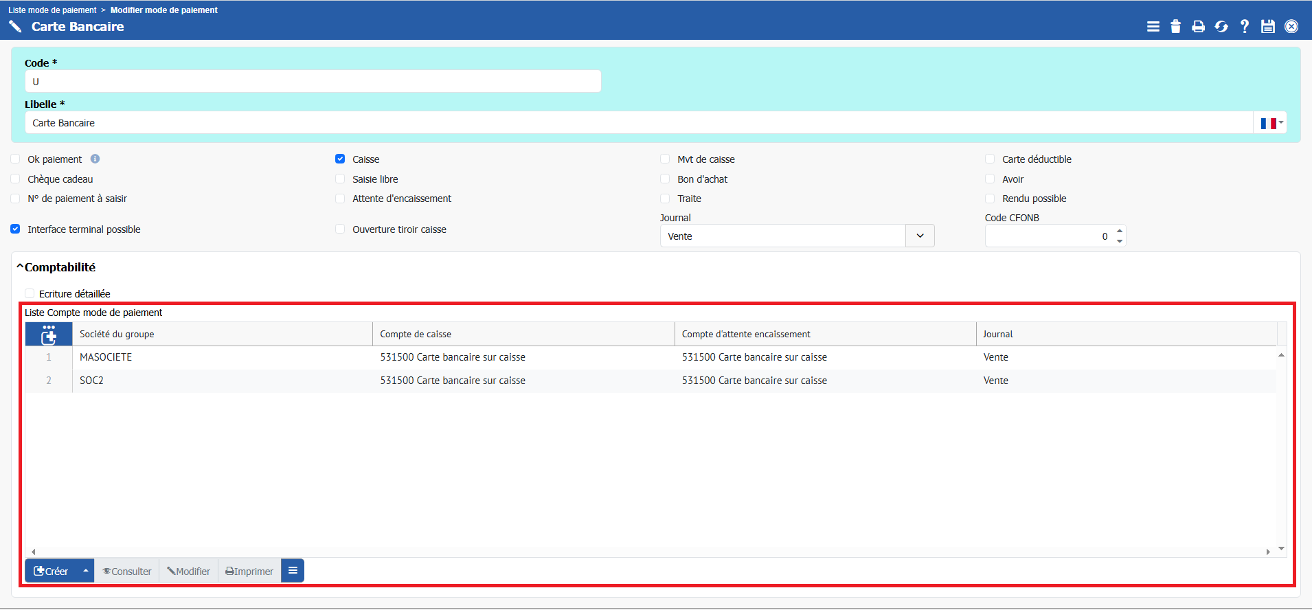Uncheck the Caisse checkbox
Image resolution: width=1312 pixels, height=610 pixels.
pyautogui.click(x=340, y=159)
